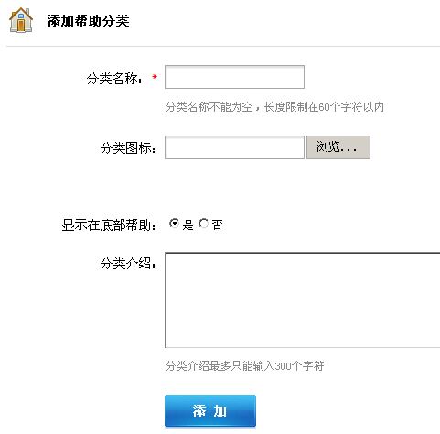Click the 分类名称 field label

pyautogui.click(x=114, y=79)
